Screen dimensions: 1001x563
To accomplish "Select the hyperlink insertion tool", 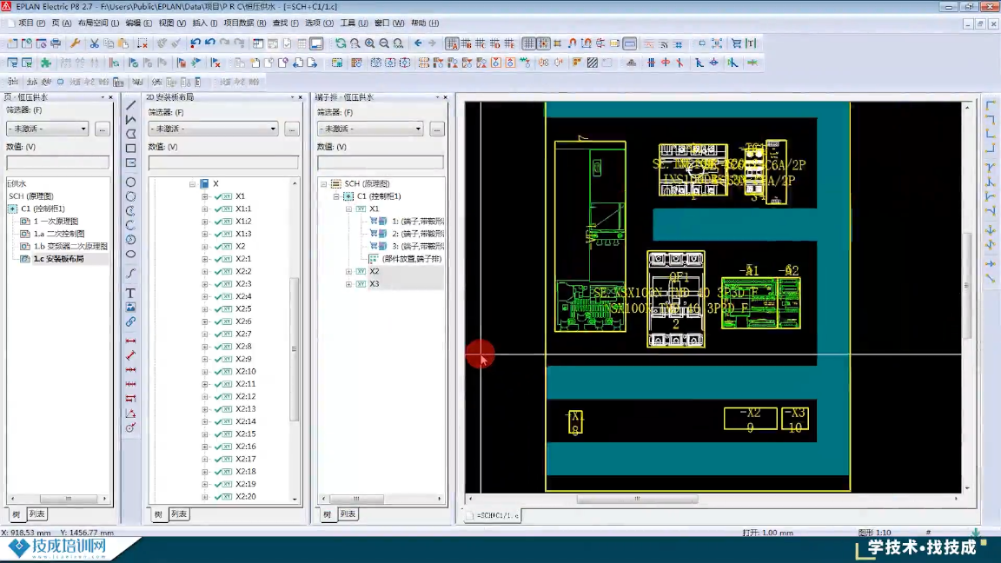I will tap(131, 321).
